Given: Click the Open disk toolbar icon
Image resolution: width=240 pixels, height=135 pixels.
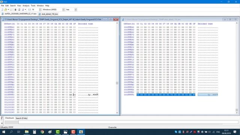Looking at the screenshot, I should point(19,10).
